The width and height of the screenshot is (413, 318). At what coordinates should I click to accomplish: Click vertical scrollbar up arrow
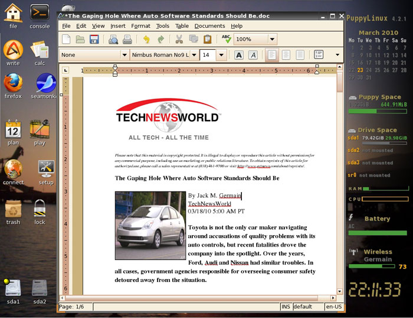[x=339, y=67]
